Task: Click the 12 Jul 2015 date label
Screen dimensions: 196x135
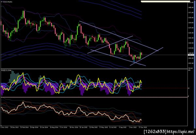Action: 113,128
